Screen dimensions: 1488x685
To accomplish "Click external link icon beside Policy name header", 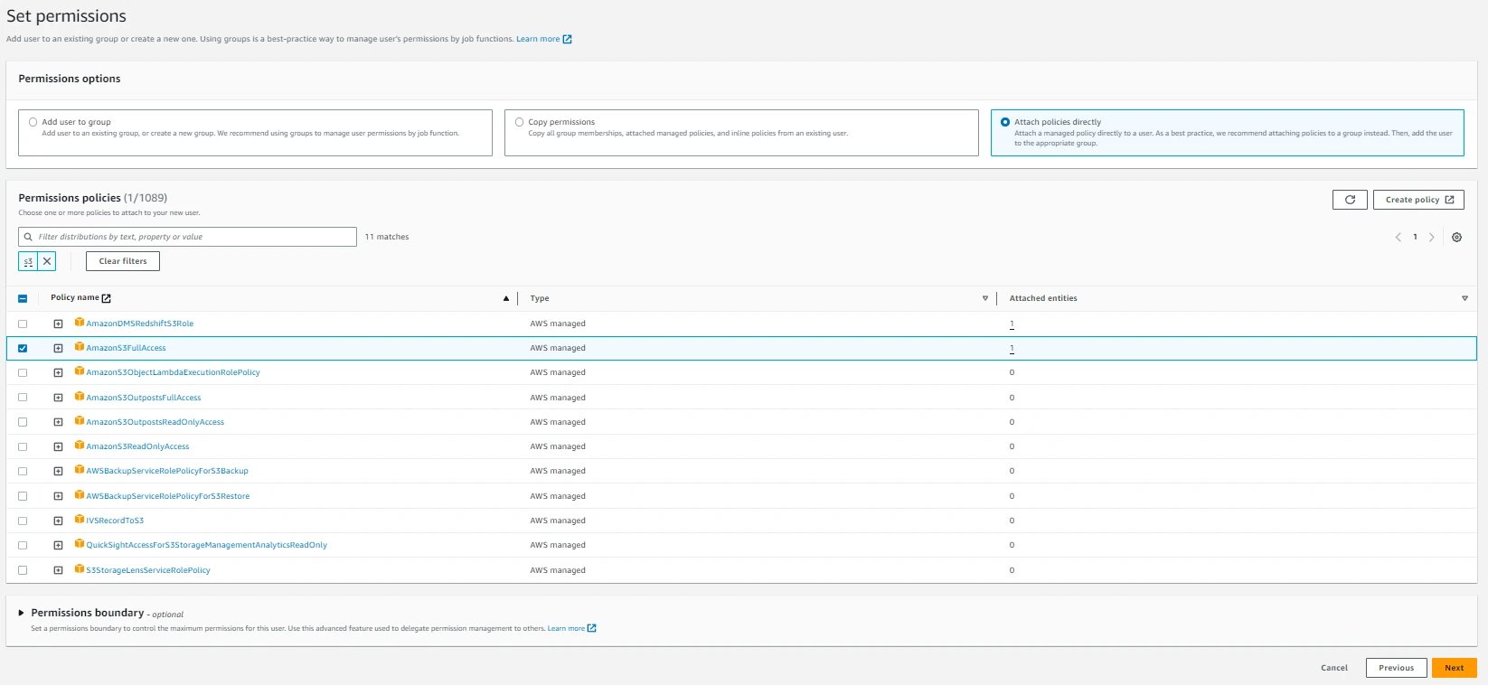I will click(107, 298).
